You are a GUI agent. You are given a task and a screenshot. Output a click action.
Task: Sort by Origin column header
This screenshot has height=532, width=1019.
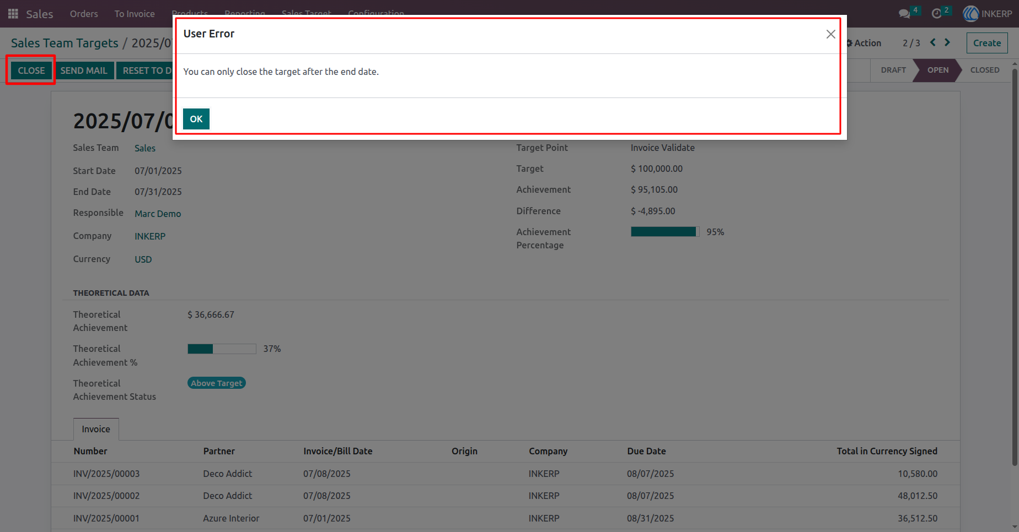[x=464, y=451]
